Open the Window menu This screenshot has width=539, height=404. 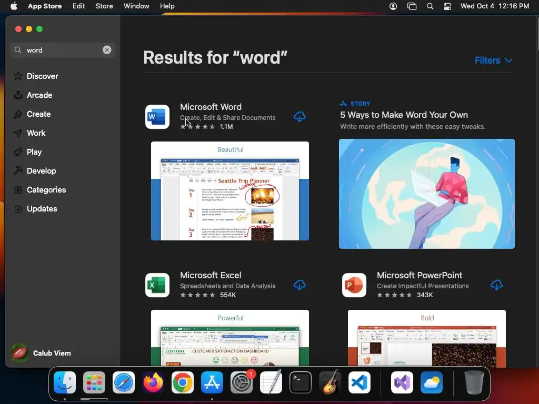136,6
